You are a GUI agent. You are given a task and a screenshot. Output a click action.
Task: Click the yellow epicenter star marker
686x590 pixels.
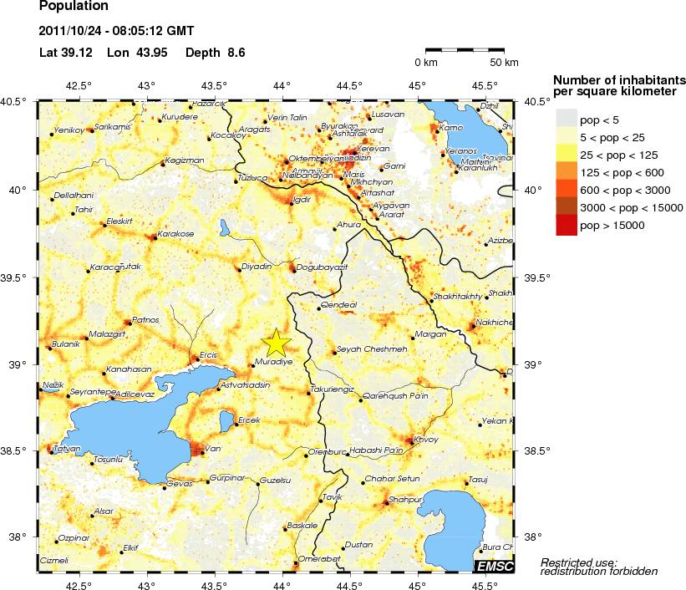(276, 342)
